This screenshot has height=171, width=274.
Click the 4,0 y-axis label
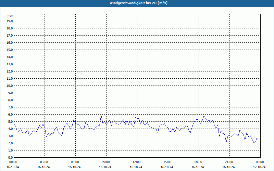pos(10,129)
